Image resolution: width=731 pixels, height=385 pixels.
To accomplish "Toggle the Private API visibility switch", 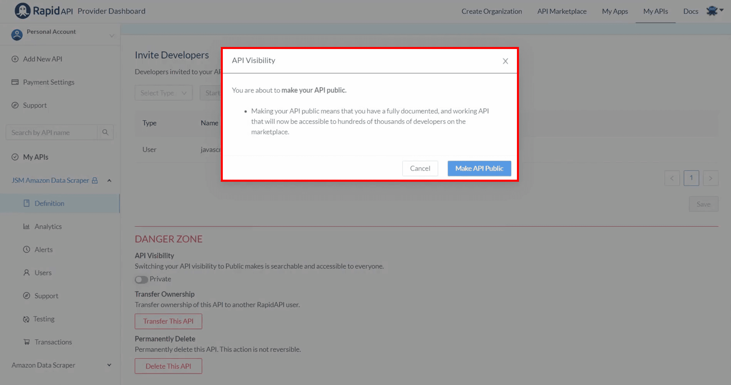I will click(x=141, y=279).
